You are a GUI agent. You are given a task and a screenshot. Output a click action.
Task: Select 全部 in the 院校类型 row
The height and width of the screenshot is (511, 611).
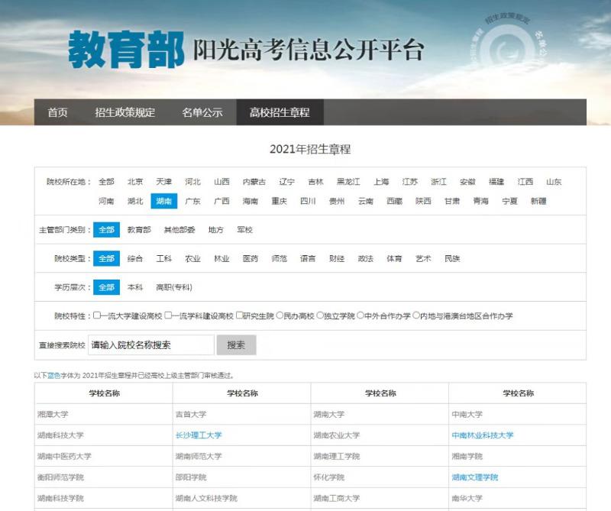tap(106, 258)
